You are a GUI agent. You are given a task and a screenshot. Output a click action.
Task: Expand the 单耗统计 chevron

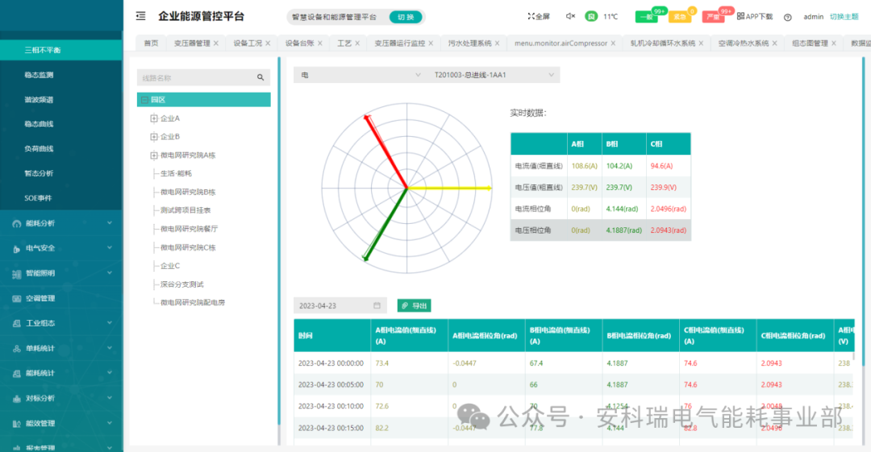tap(110, 347)
